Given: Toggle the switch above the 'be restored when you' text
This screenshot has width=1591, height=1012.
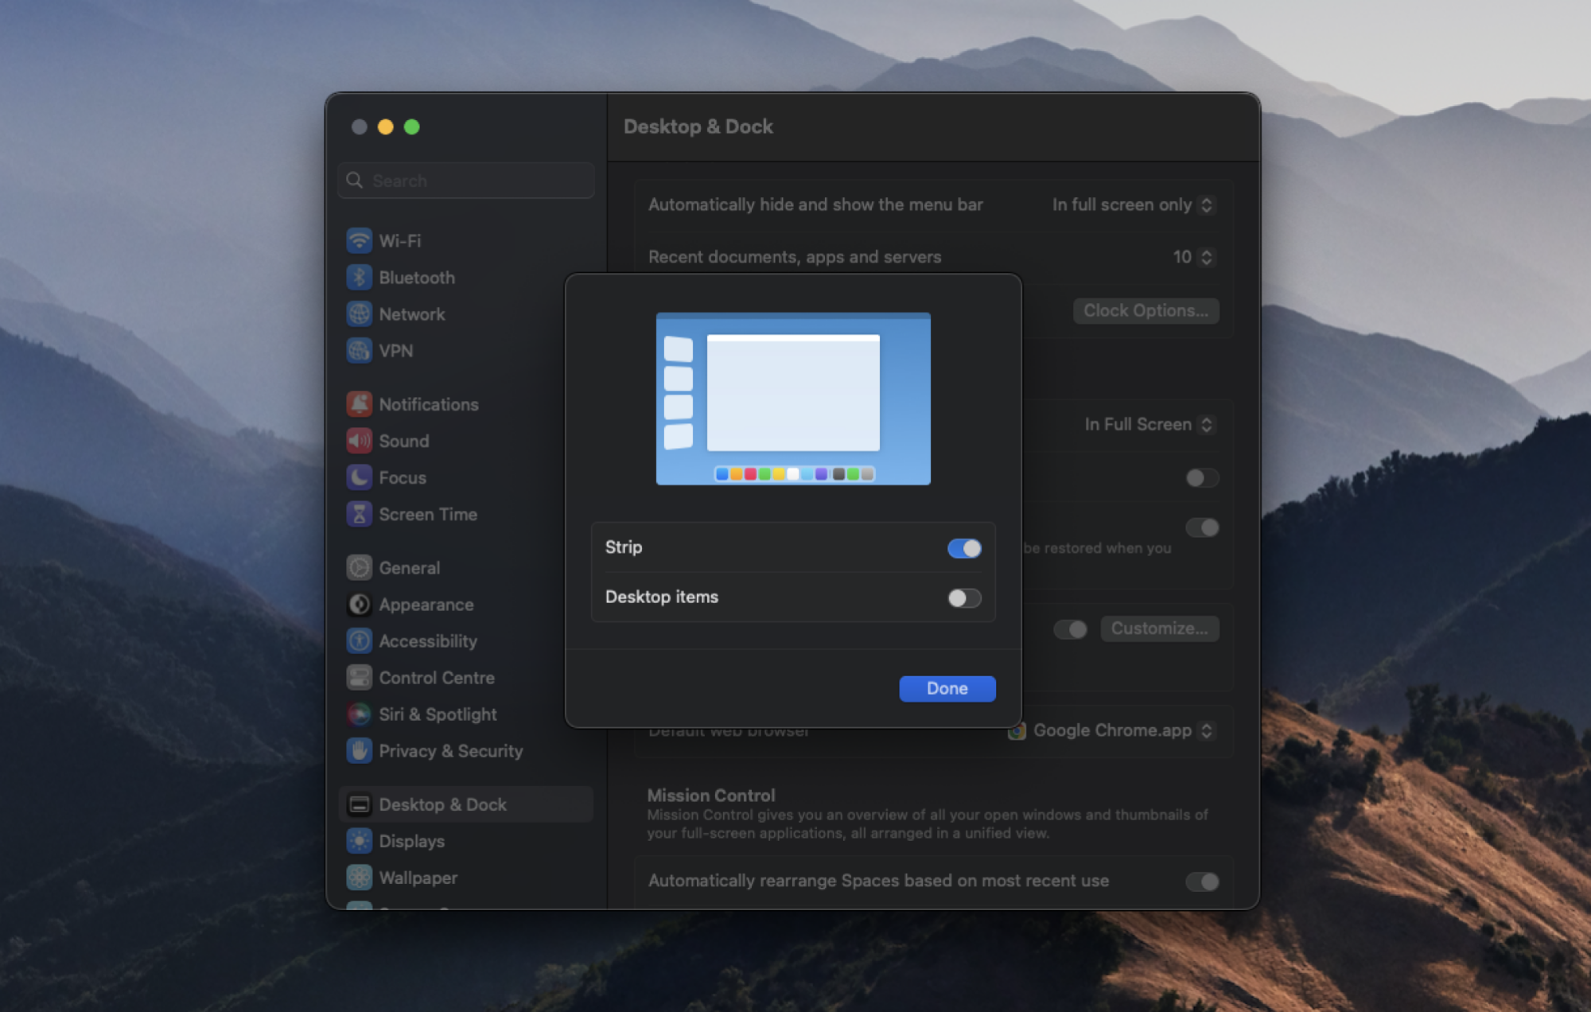Looking at the screenshot, I should coord(1202,527).
